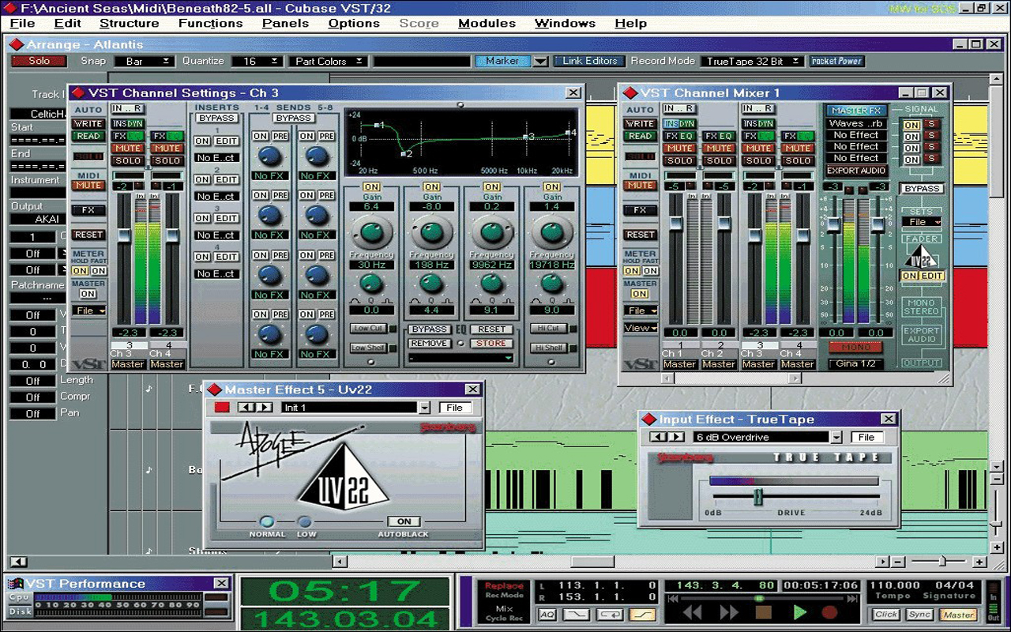Open the View dropdown in VST Channel Mixer
This screenshot has width=1011, height=632.
(x=641, y=328)
